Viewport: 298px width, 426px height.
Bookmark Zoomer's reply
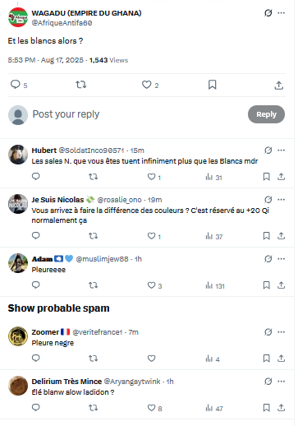click(267, 359)
